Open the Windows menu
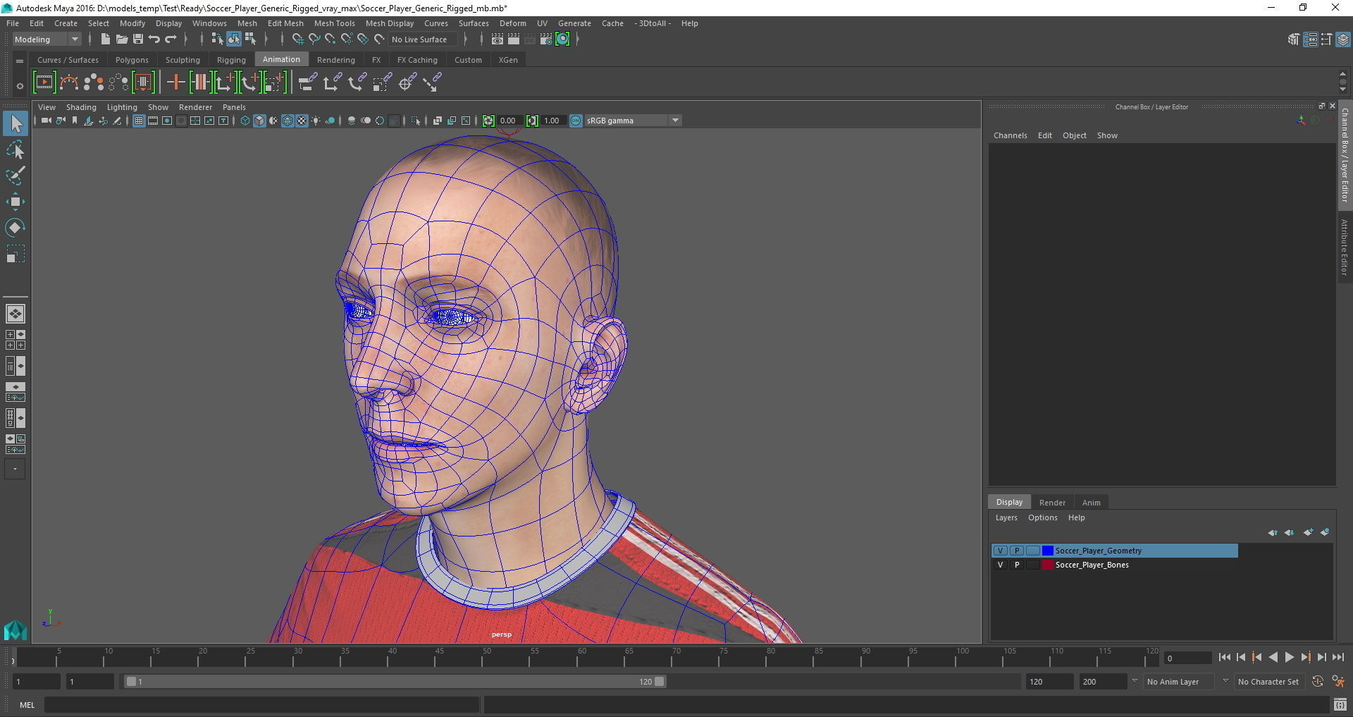Viewport: 1353px width, 717px height. pos(209,23)
